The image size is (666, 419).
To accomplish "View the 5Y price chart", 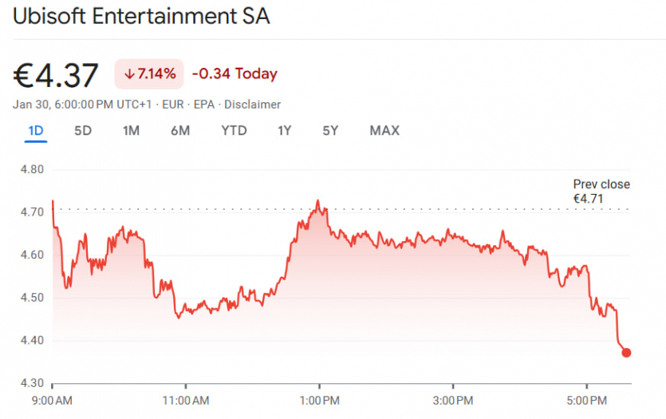I will pyautogui.click(x=330, y=131).
